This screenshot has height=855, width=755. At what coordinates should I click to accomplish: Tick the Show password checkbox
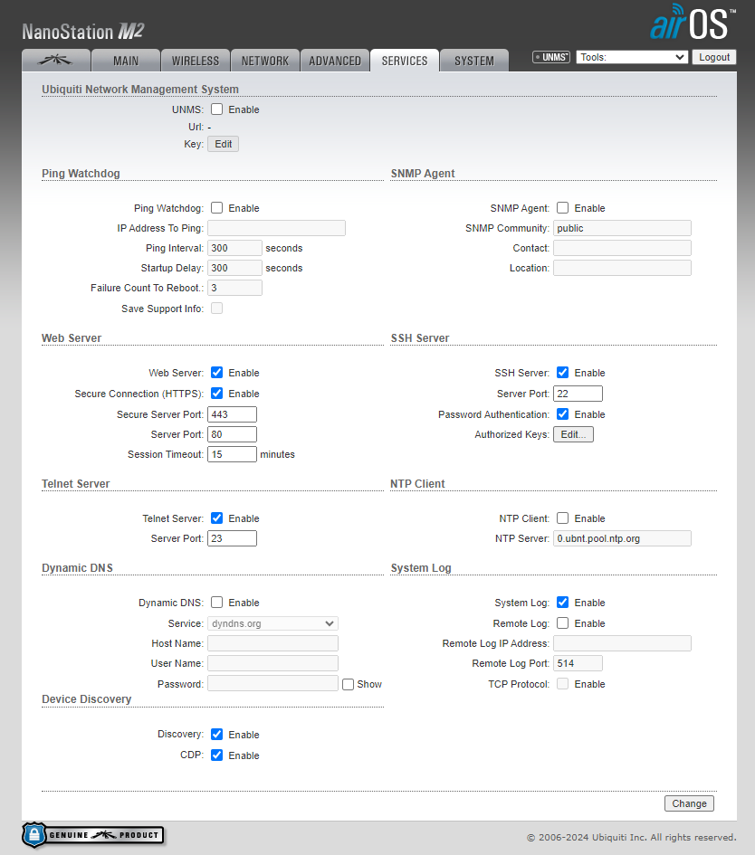point(349,684)
